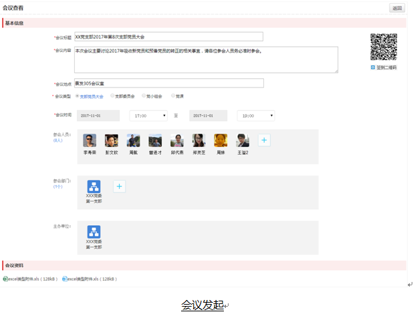This screenshot has height=312, width=413.
Task: Click 李寿荣's avatar in attendees
Action: point(90,140)
